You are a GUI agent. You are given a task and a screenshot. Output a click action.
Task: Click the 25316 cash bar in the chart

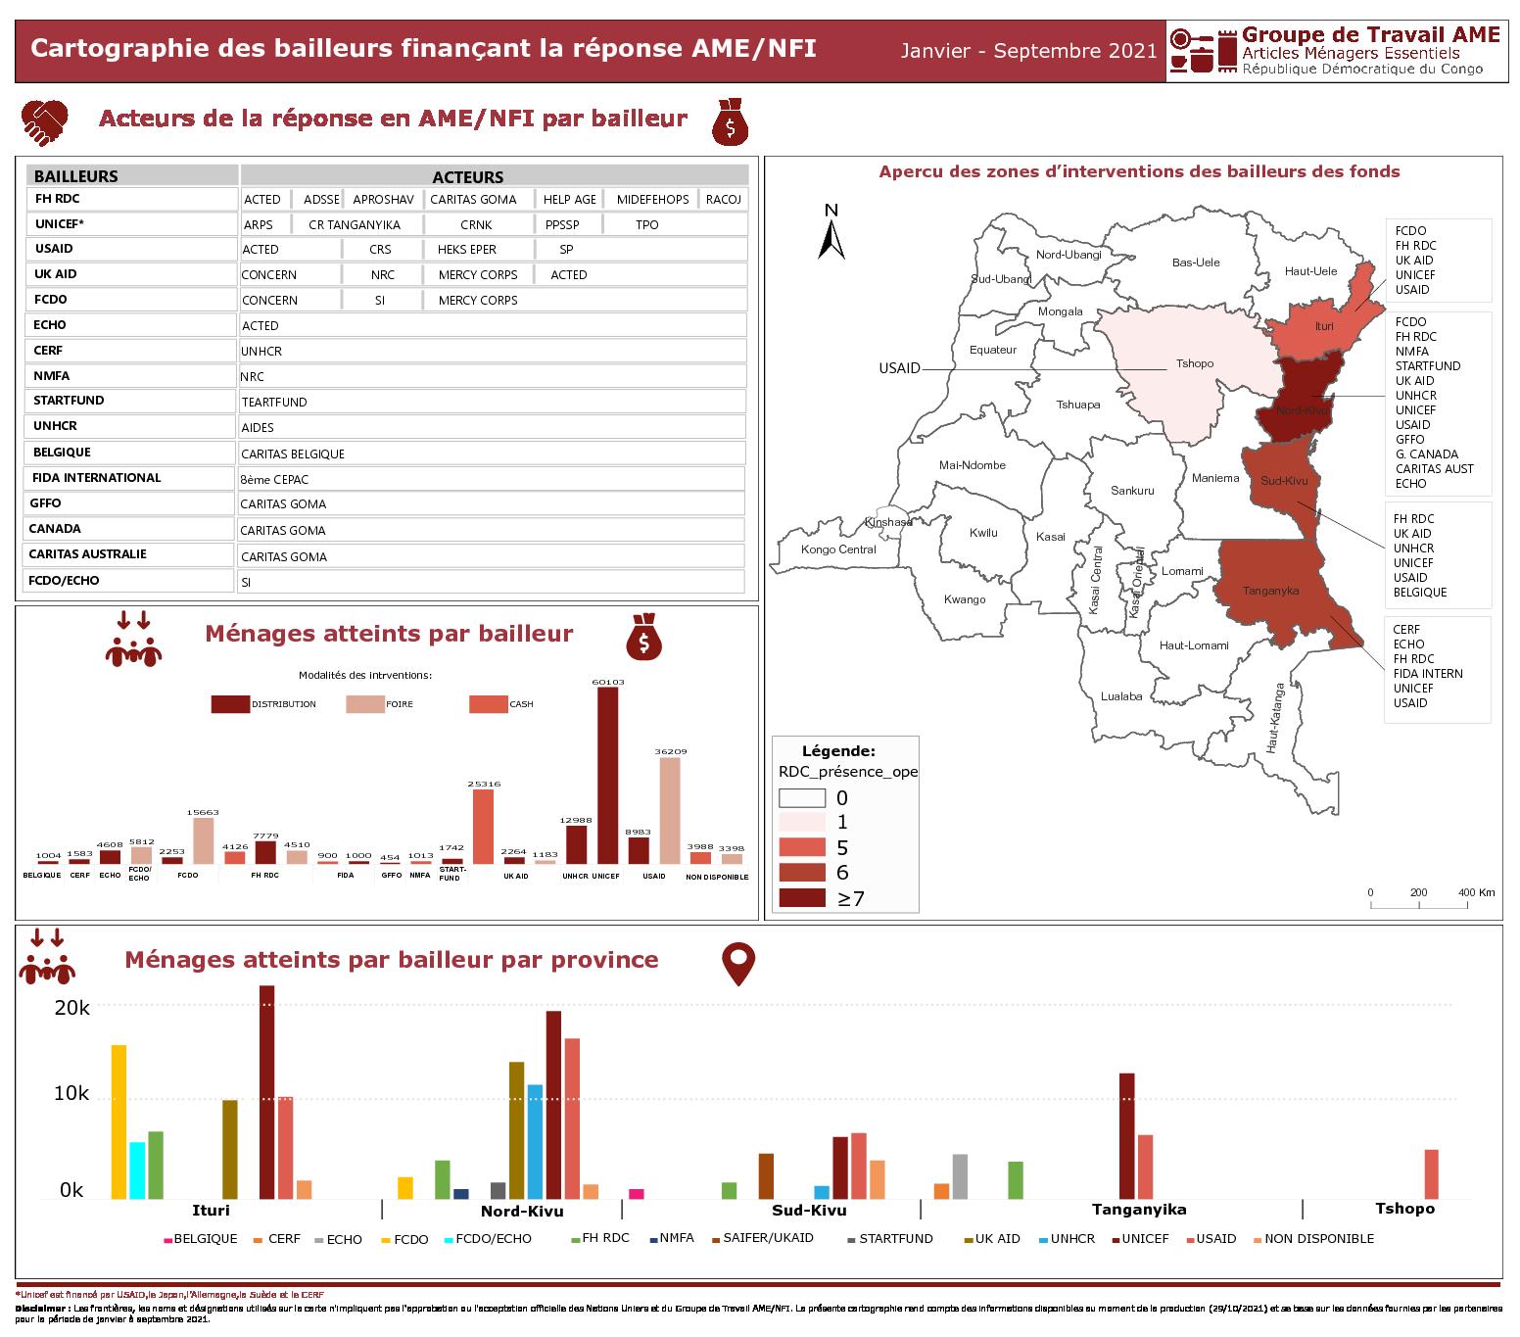point(484,827)
